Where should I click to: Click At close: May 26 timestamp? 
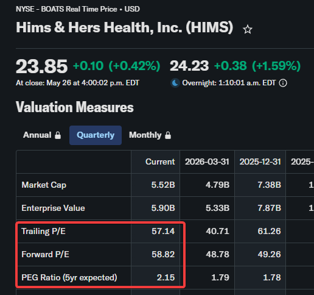click(x=77, y=83)
